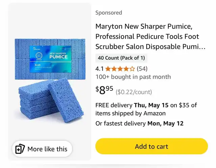Click the Mon, May 12 fastest delivery date
The width and height of the screenshot is (216, 168).
coord(165,123)
